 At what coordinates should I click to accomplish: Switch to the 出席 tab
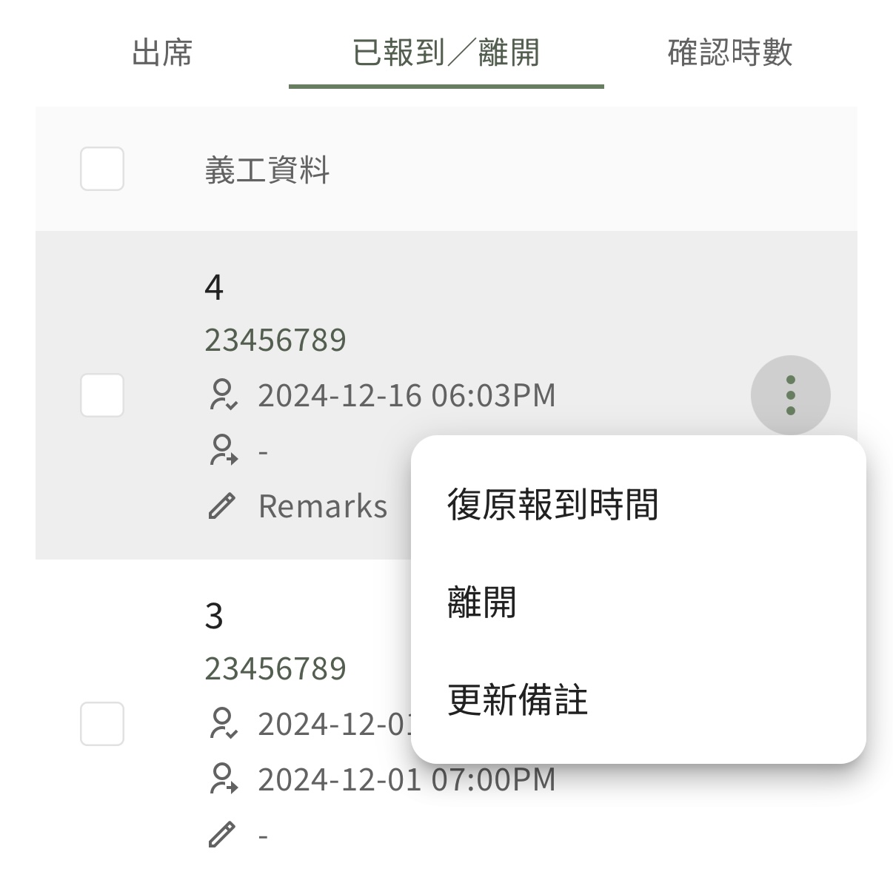[x=162, y=53]
